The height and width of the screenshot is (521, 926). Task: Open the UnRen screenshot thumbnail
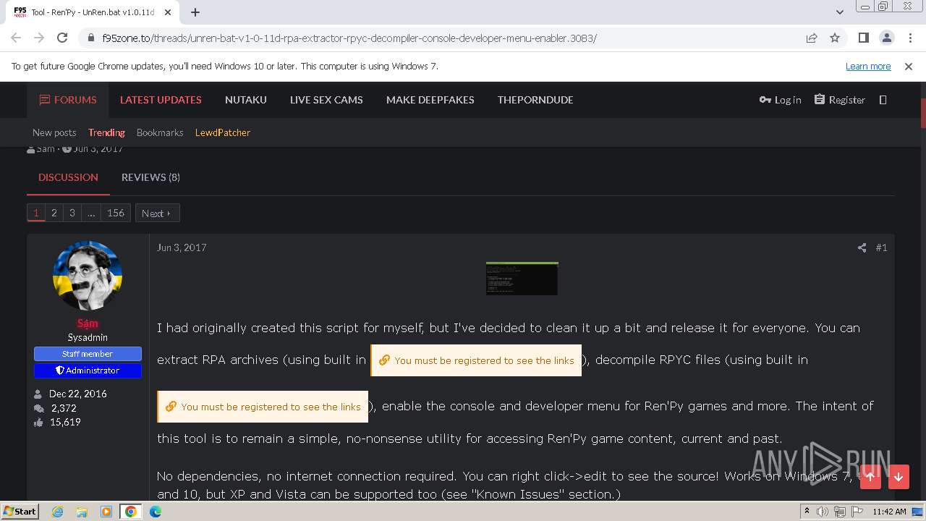pos(522,279)
